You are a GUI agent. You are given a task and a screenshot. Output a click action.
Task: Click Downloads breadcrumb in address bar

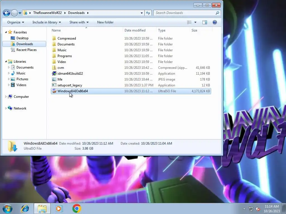coord(77,13)
